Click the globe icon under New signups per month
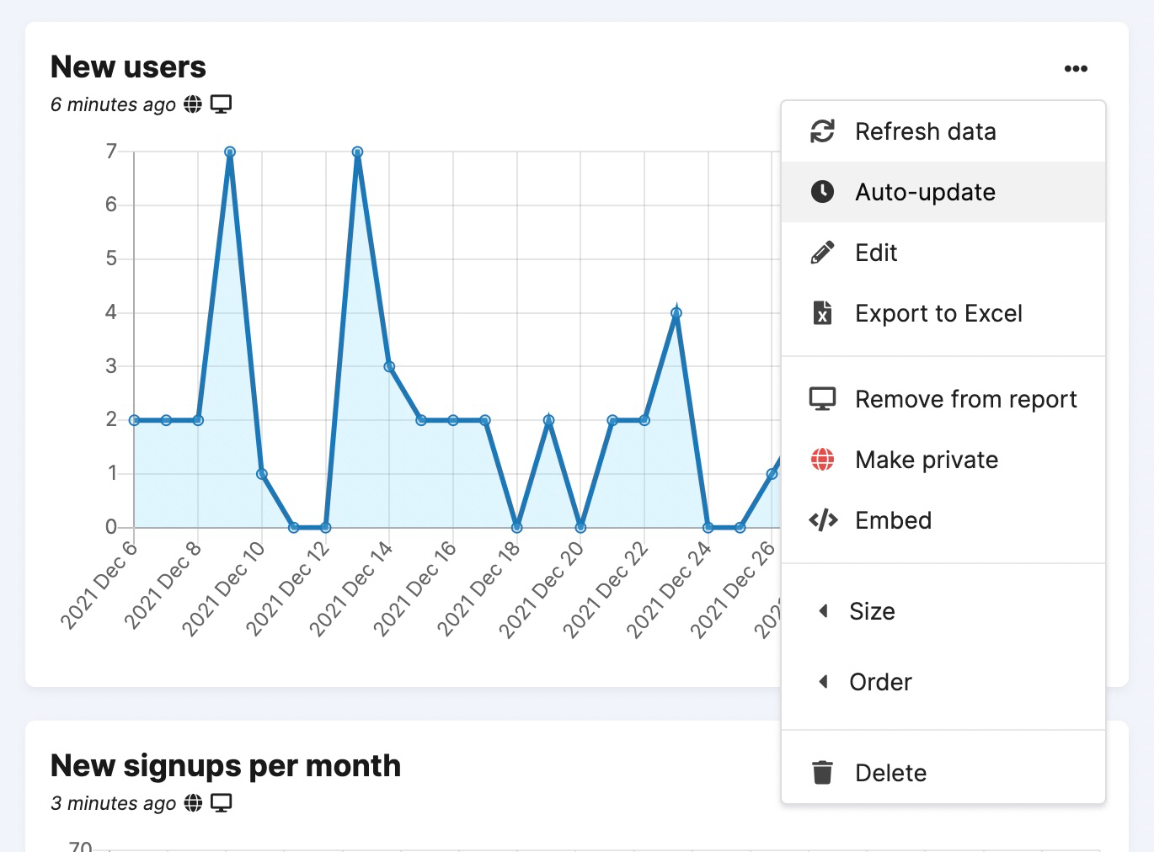The image size is (1154, 852). click(x=192, y=802)
